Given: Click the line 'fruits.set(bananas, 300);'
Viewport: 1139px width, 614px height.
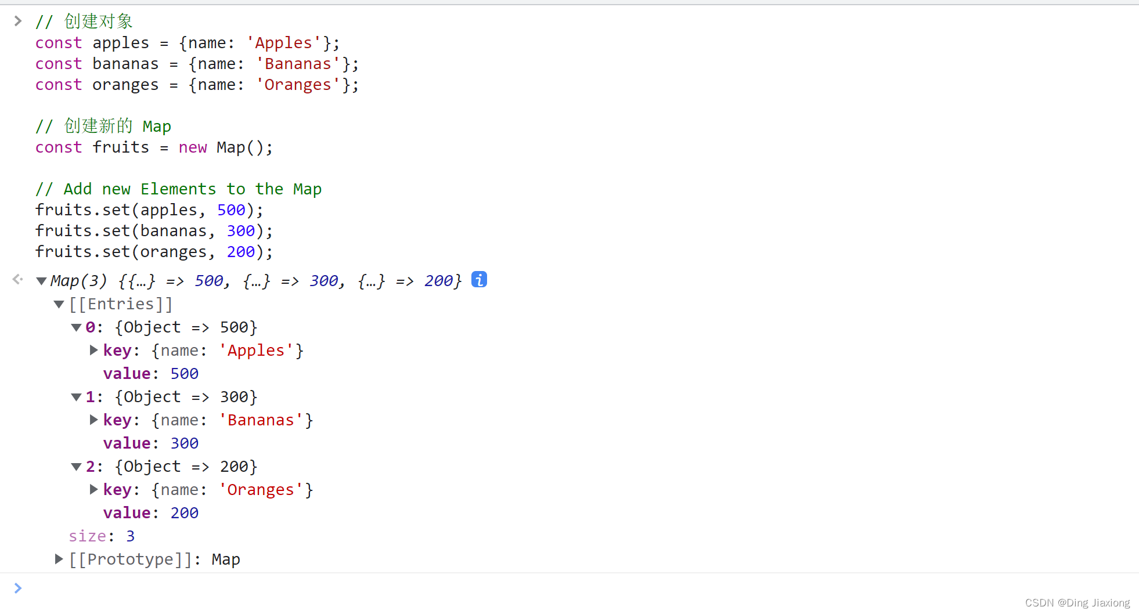Looking at the screenshot, I should [x=154, y=231].
